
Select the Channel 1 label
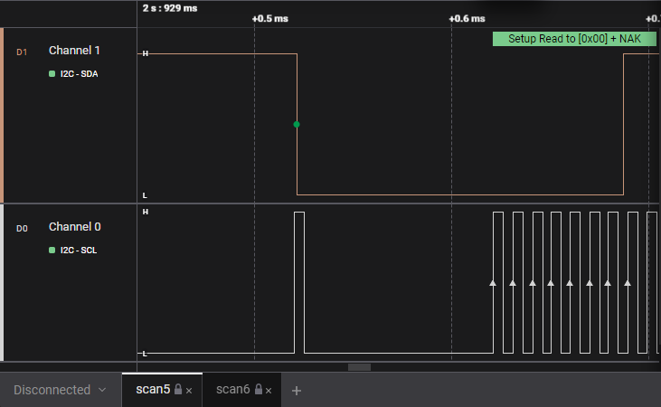coord(74,51)
